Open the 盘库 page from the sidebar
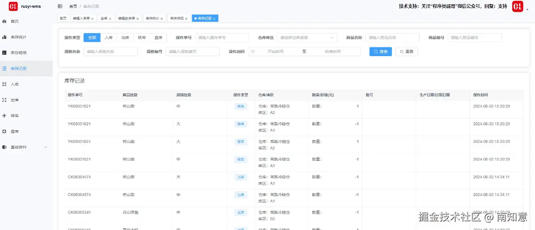This screenshot has width=535, height=230. coord(26,131)
